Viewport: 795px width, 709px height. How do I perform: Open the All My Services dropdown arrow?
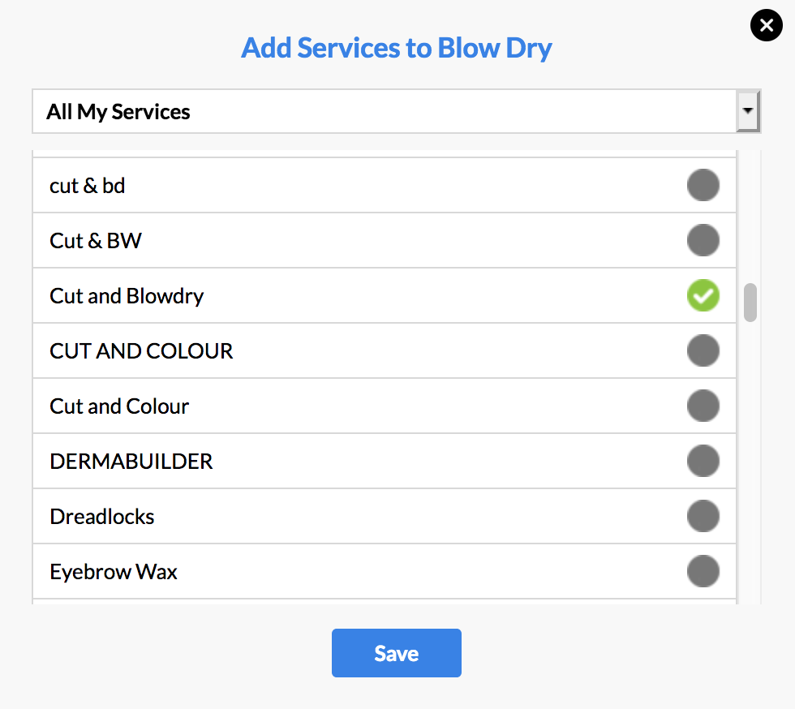coord(747,111)
